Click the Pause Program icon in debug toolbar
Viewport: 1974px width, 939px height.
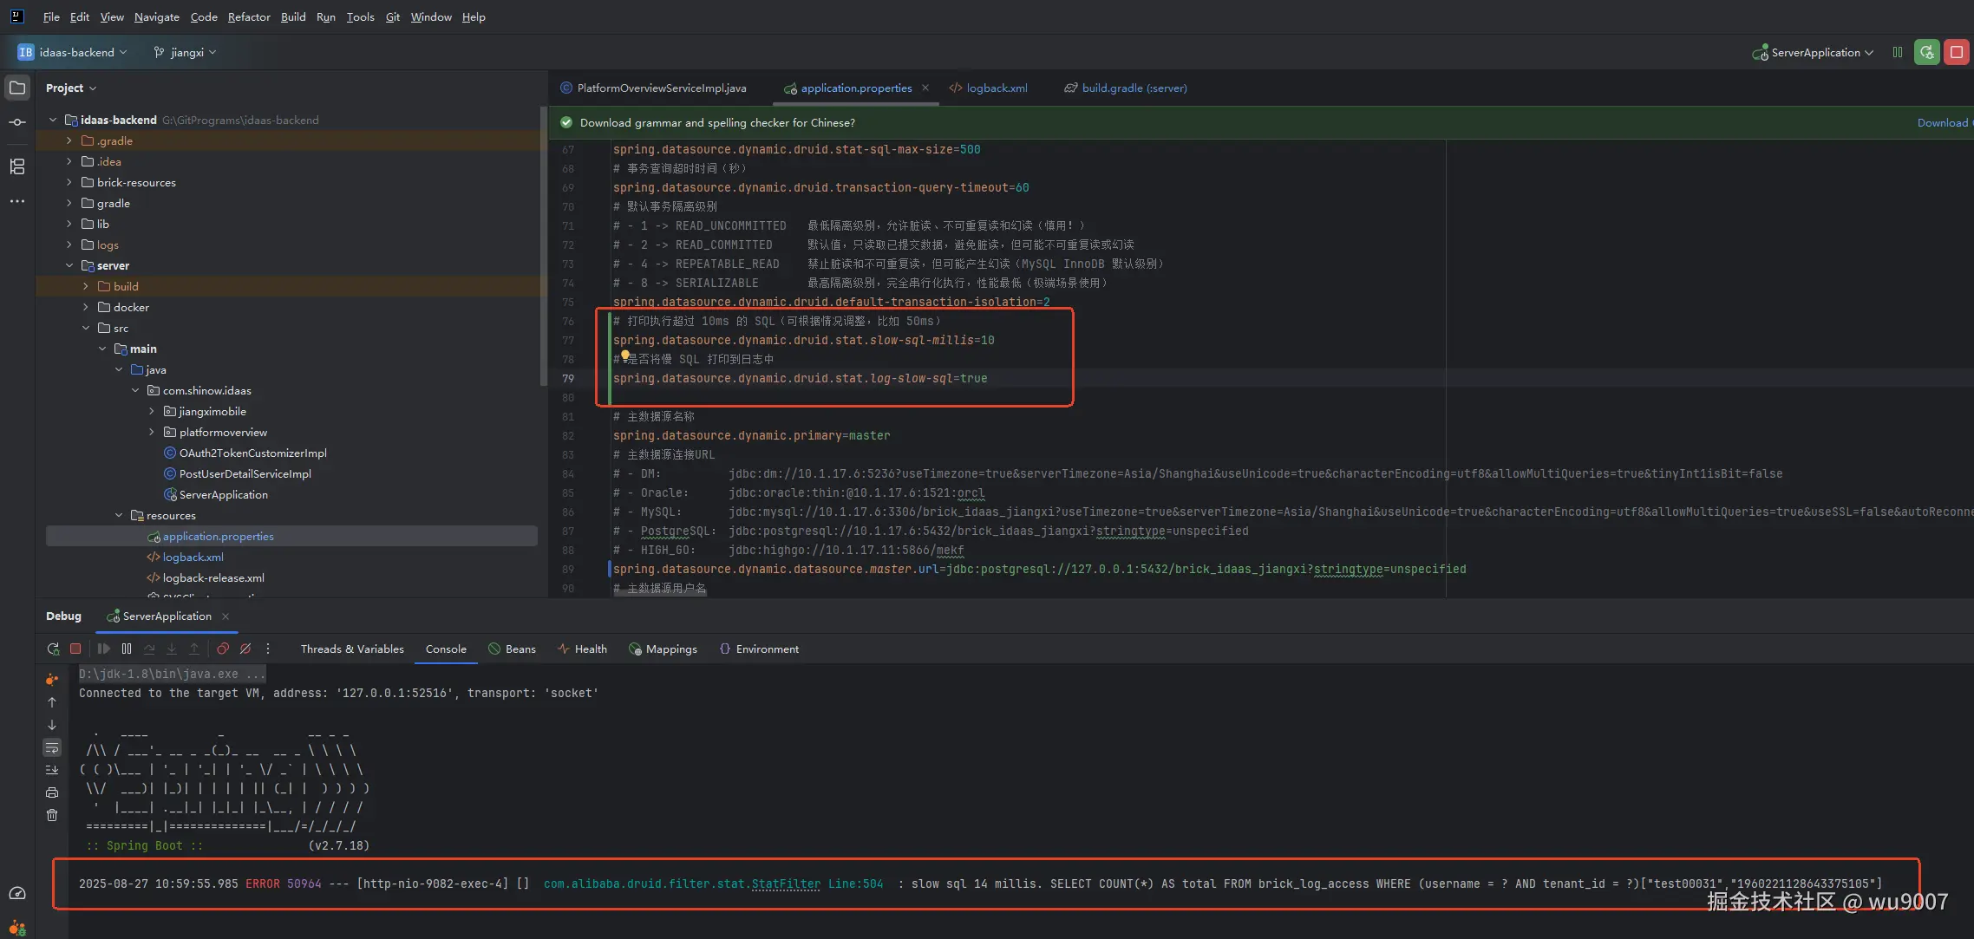[x=127, y=649]
